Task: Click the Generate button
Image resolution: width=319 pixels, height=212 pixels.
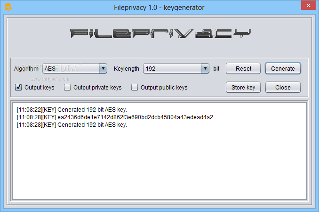Action: click(283, 68)
